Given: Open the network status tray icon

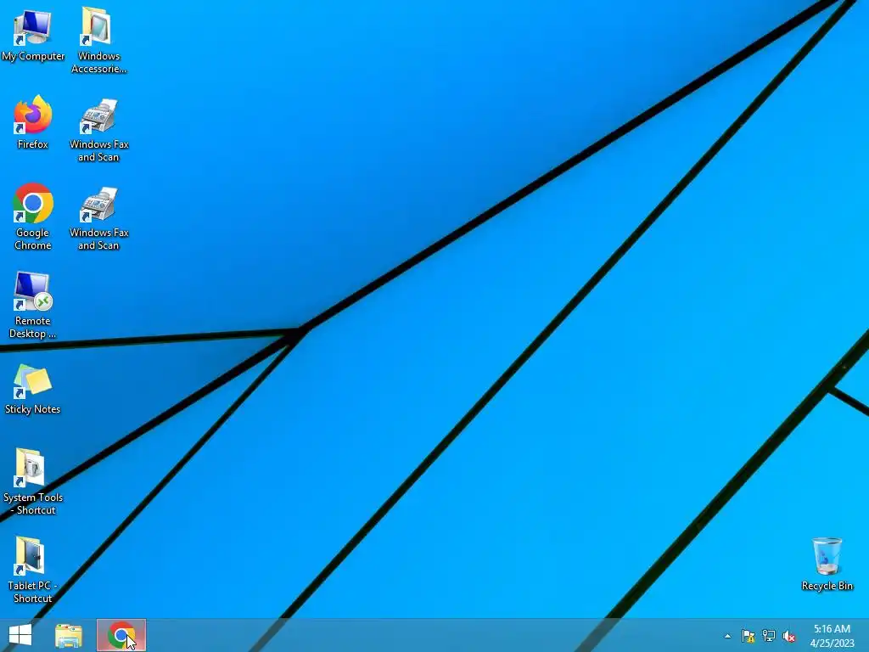Looking at the screenshot, I should (x=769, y=636).
